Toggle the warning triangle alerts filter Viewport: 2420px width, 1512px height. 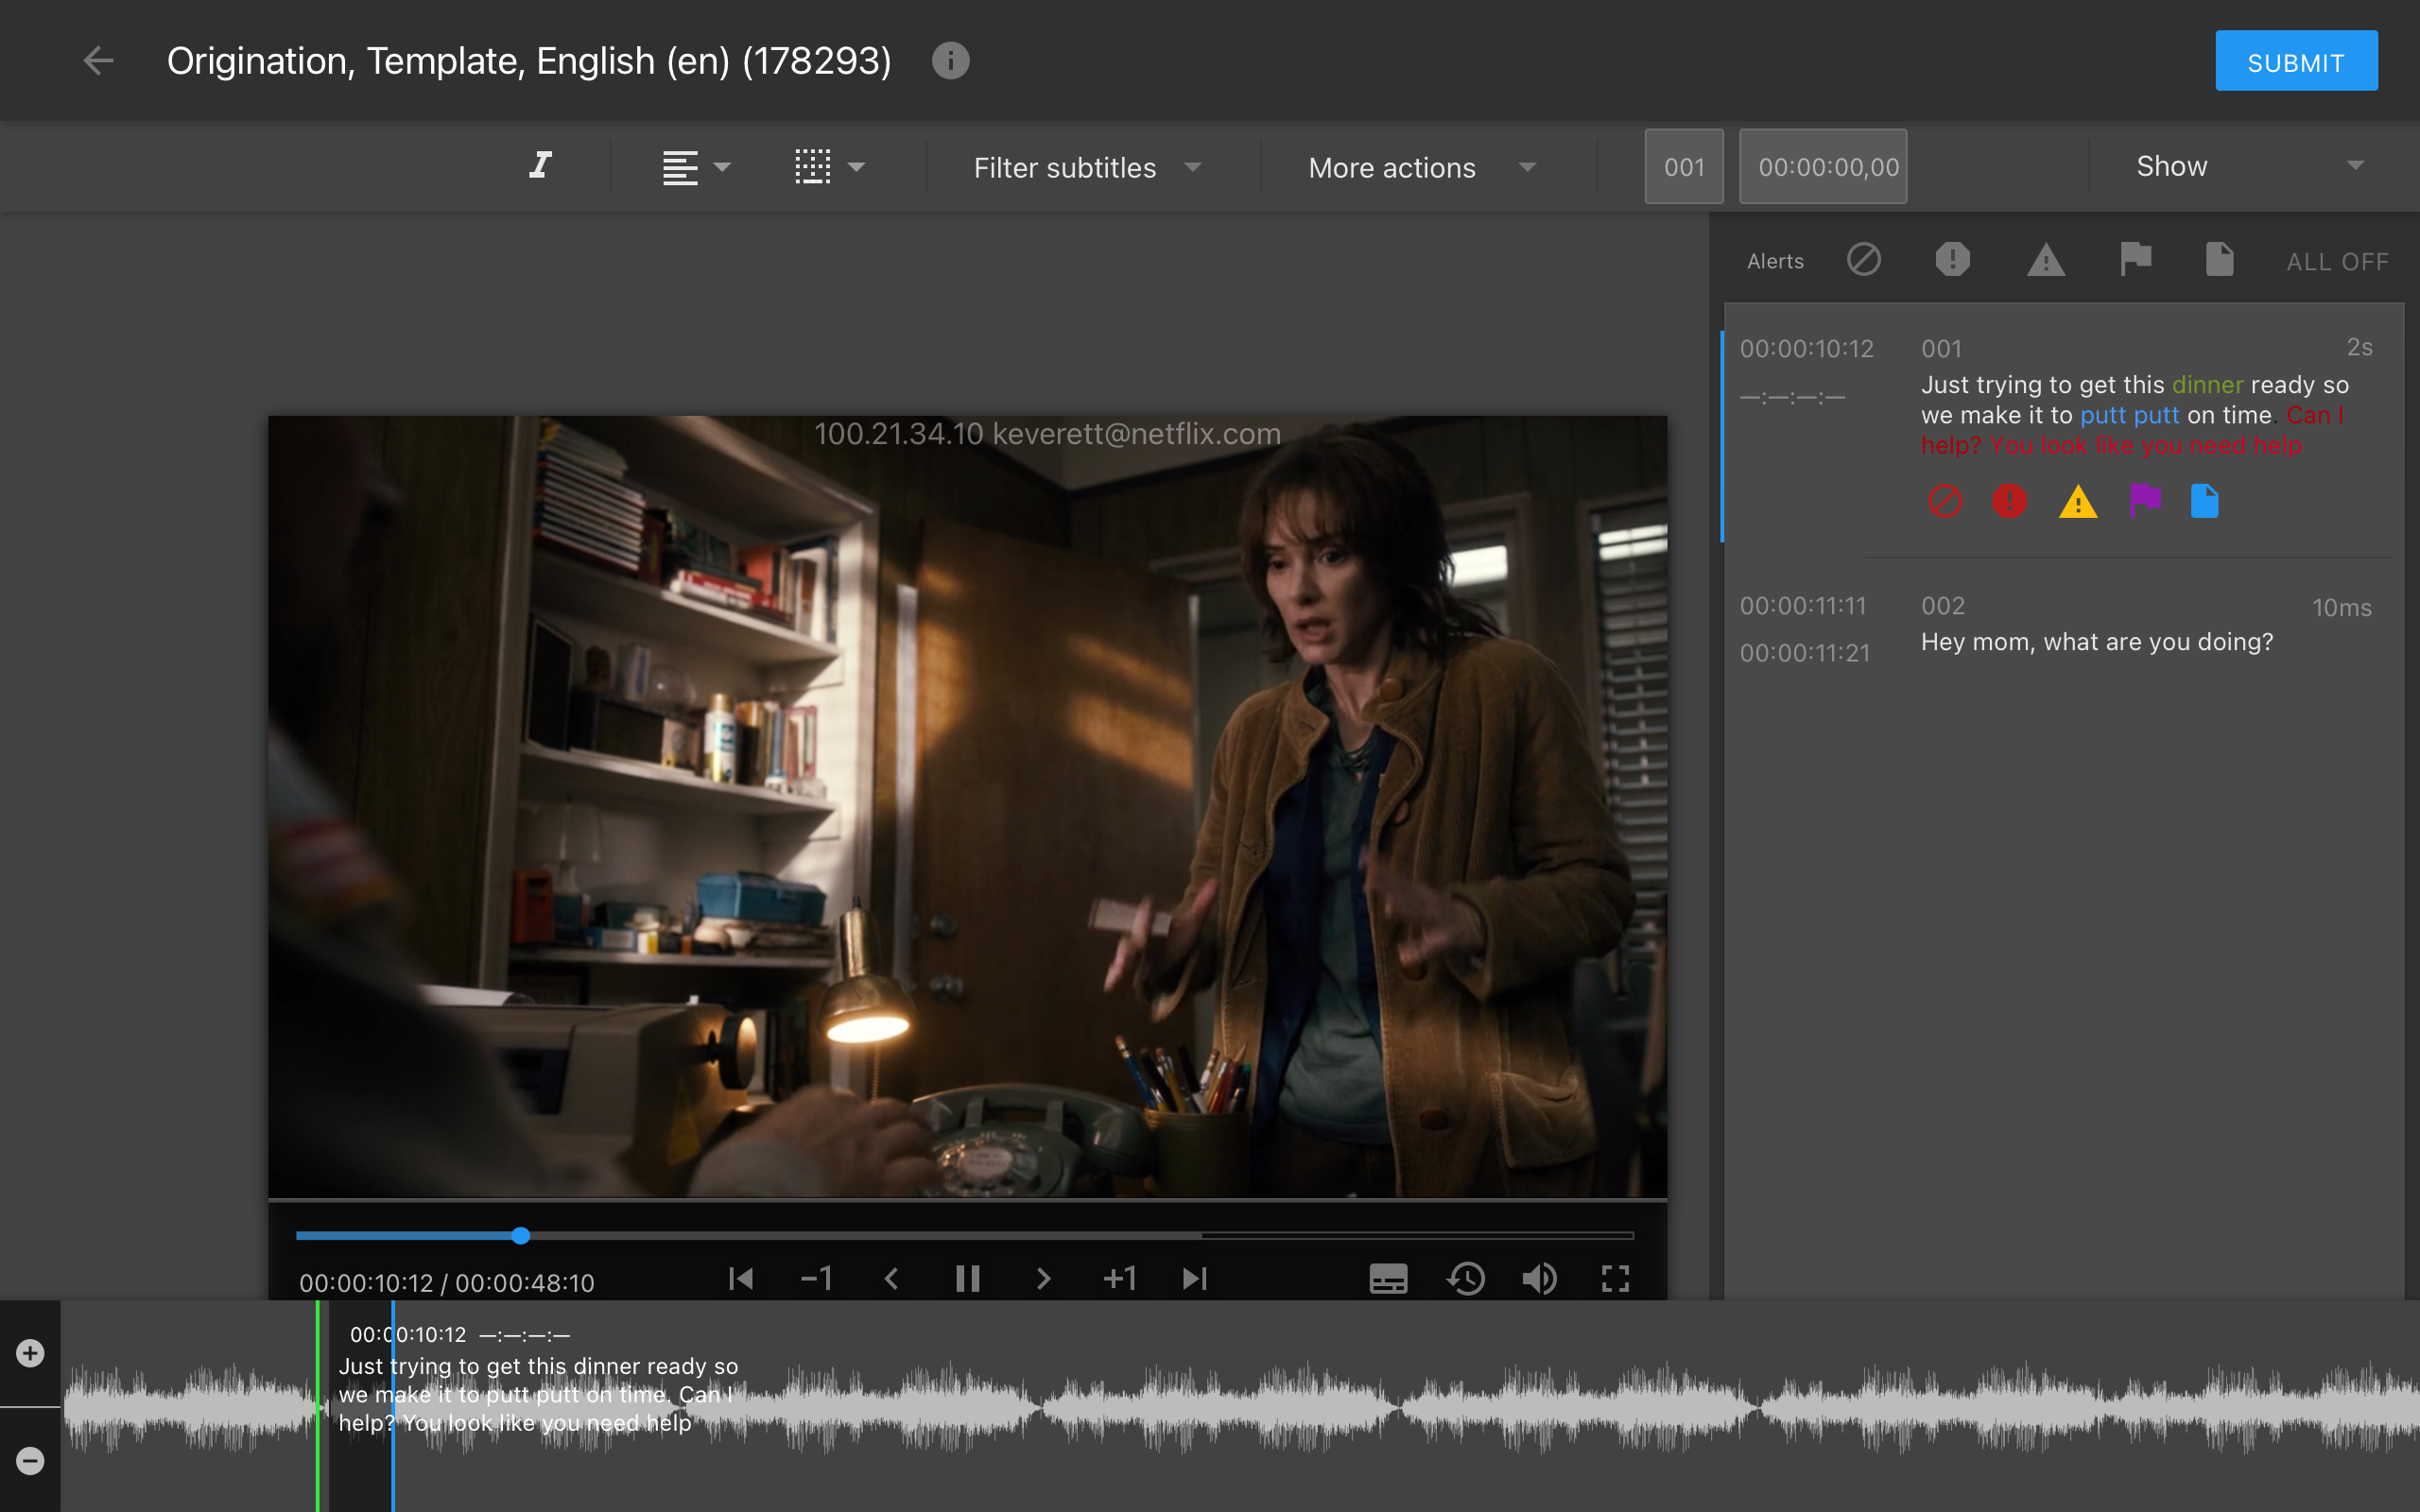[2046, 260]
